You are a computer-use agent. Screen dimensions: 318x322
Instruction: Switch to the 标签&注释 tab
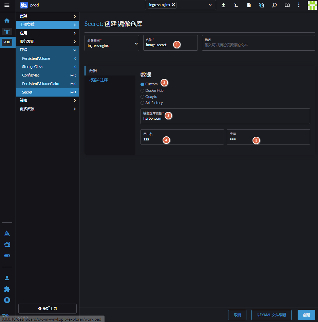[x=110, y=80]
